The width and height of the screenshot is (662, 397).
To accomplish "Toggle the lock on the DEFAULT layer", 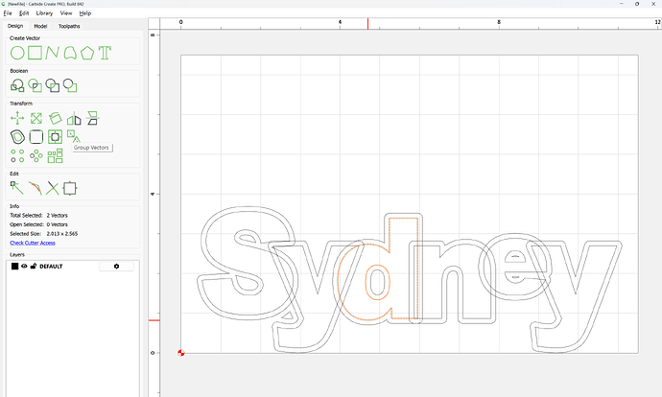I will tap(34, 266).
